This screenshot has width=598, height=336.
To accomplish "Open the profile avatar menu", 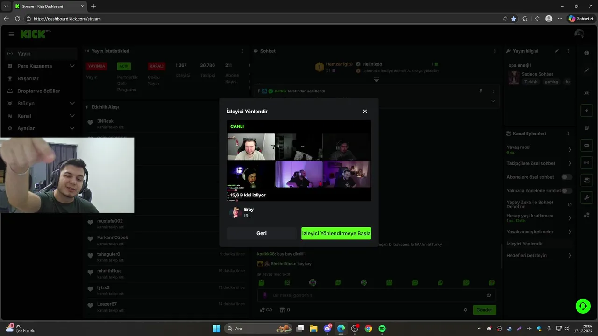I will tap(579, 35).
